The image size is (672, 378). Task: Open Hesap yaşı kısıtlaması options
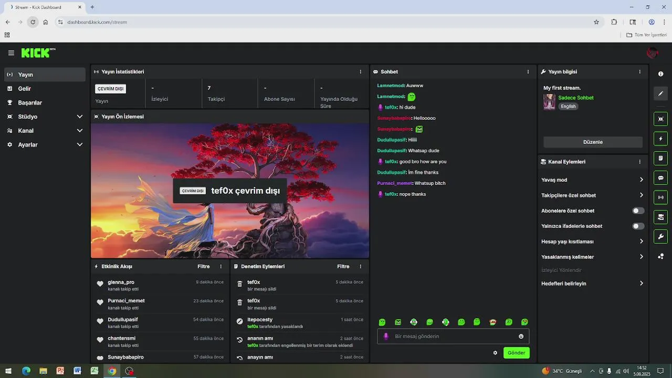click(x=592, y=241)
